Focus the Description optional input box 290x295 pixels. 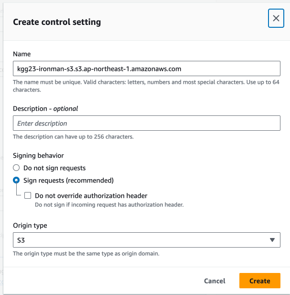coord(146,123)
